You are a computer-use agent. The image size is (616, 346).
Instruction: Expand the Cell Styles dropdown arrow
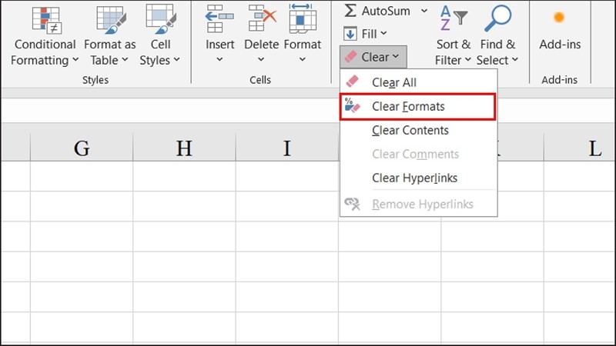[x=177, y=60]
